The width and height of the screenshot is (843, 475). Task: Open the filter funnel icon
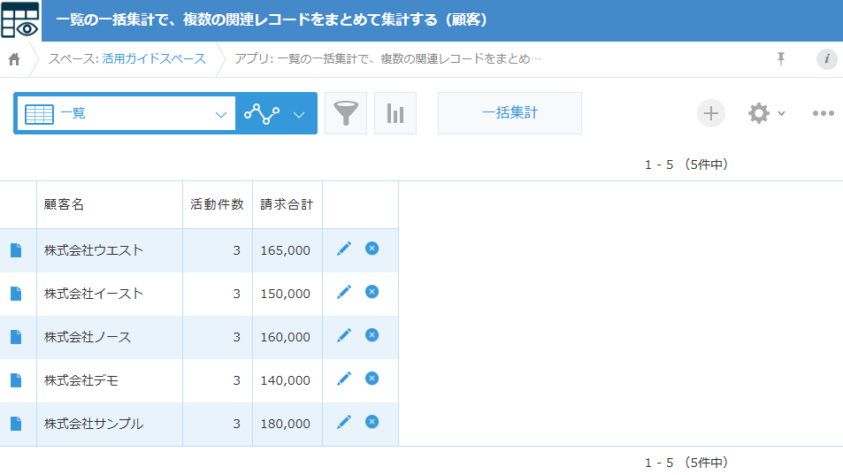[x=346, y=113]
